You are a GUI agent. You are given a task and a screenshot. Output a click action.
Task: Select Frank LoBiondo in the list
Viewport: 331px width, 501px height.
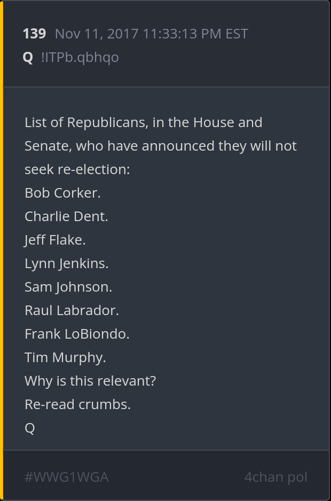(77, 334)
